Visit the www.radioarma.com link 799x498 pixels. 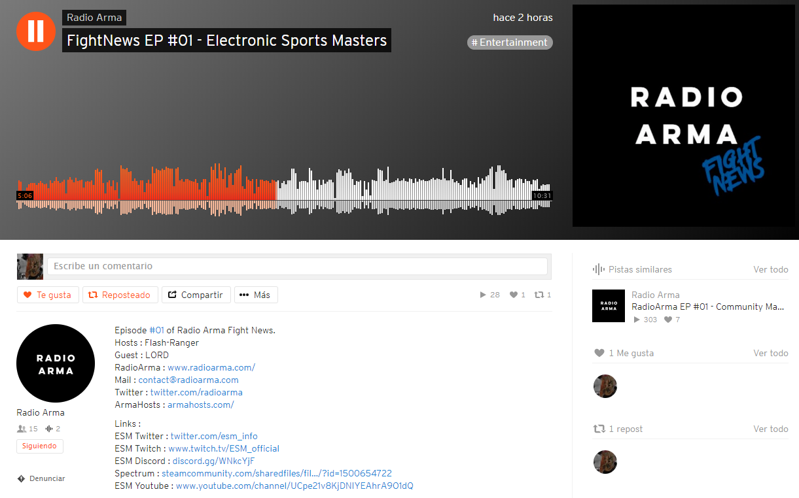211,367
